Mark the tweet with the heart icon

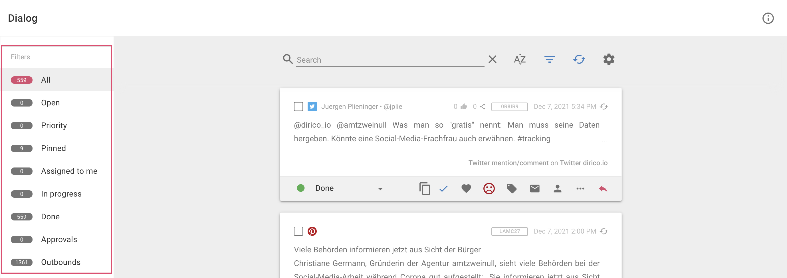point(466,189)
